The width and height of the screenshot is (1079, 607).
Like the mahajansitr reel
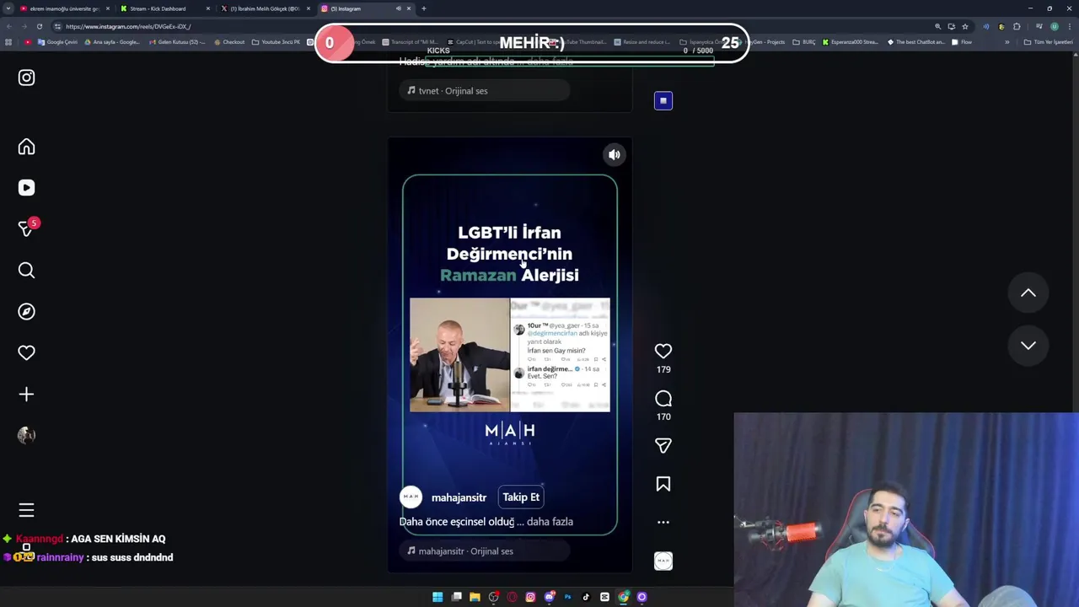[x=663, y=351]
